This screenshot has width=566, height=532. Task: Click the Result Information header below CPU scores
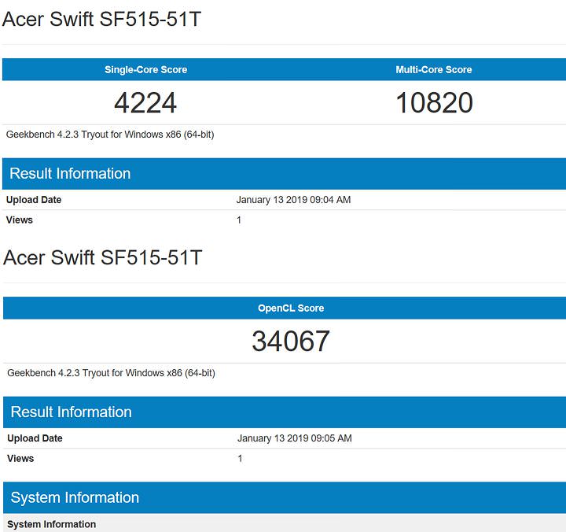point(70,174)
